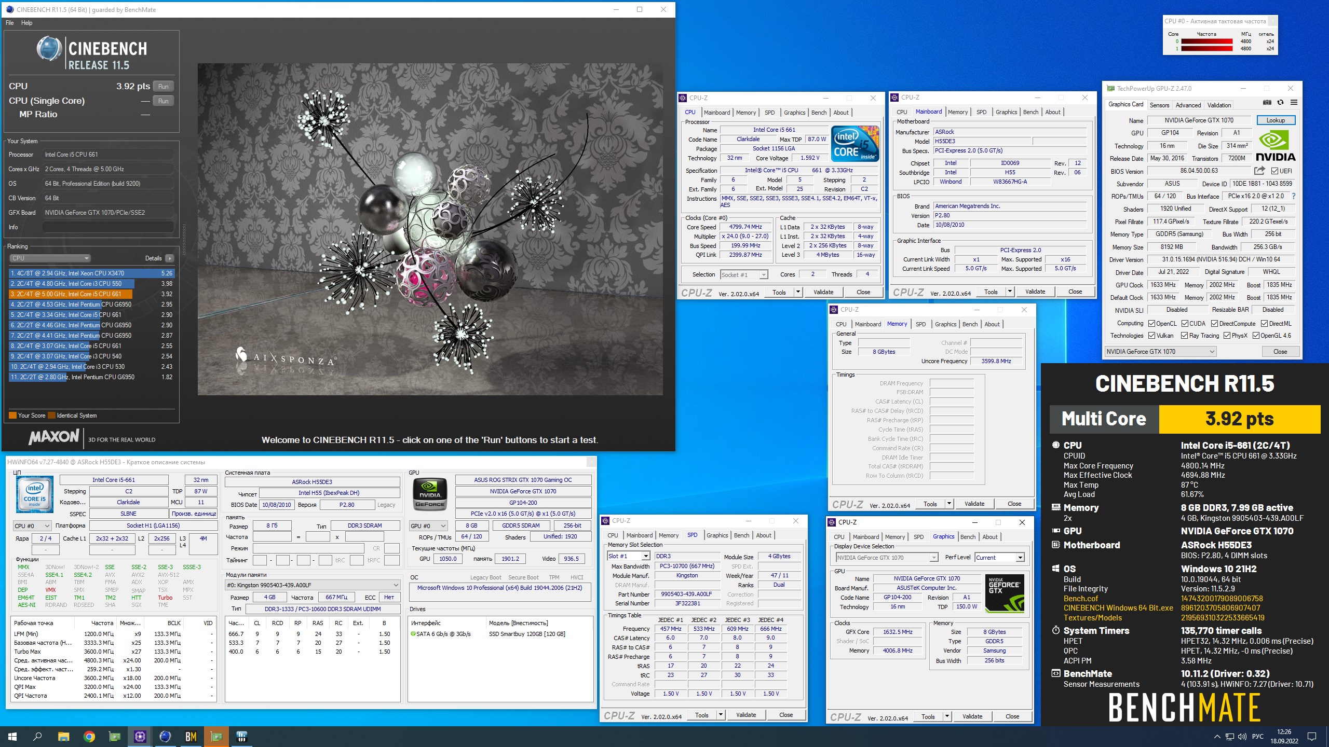Click the GeForce GTX logo in CPU-Z Graphics

pos(1005,593)
